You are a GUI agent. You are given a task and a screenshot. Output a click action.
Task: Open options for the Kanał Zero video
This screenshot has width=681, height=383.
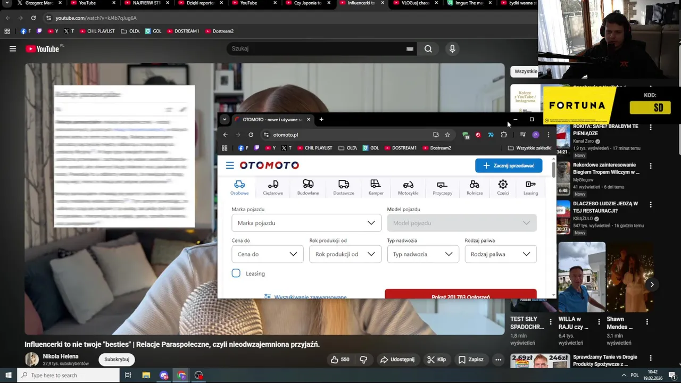point(650,127)
